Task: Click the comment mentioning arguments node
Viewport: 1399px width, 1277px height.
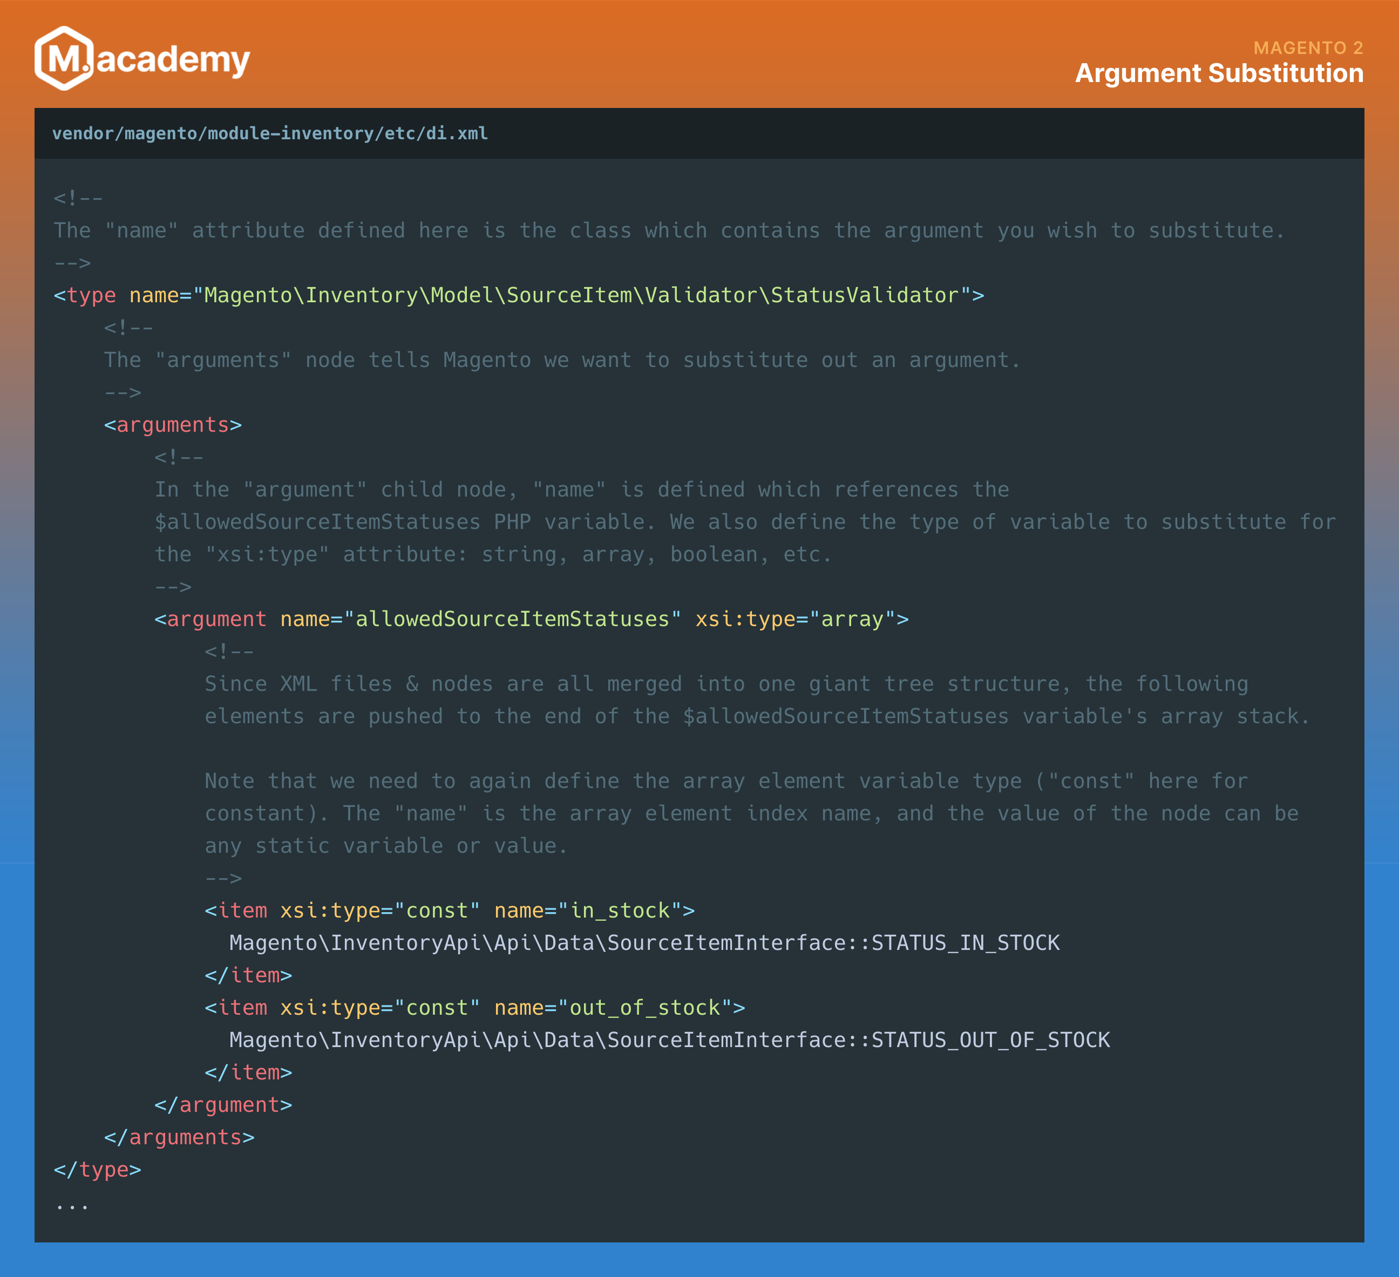Action: pos(561,360)
